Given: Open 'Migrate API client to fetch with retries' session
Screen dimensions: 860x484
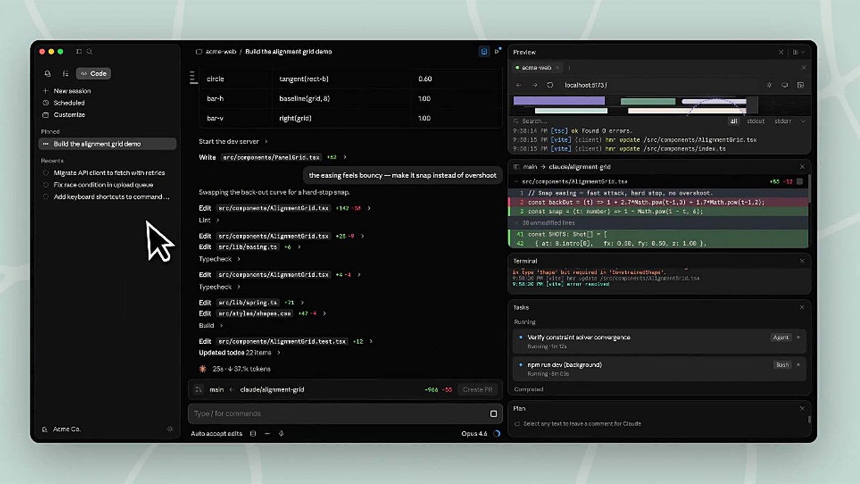Looking at the screenshot, I should [x=109, y=173].
